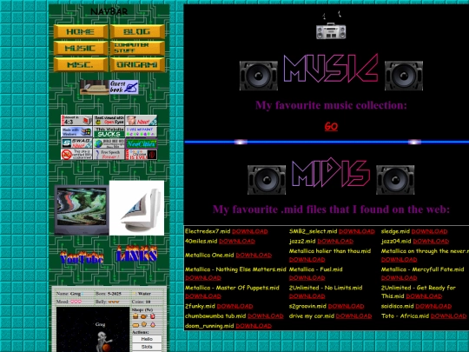
Task: Download sledge.mid
Action: tap(430, 231)
